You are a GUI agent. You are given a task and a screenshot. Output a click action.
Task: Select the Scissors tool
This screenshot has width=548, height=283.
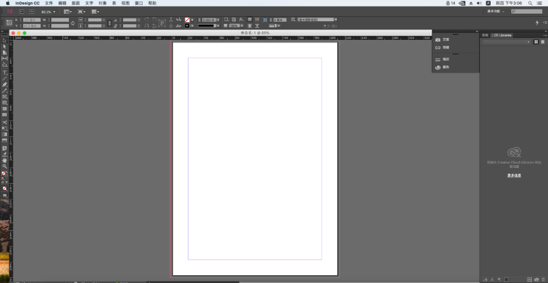click(5, 123)
